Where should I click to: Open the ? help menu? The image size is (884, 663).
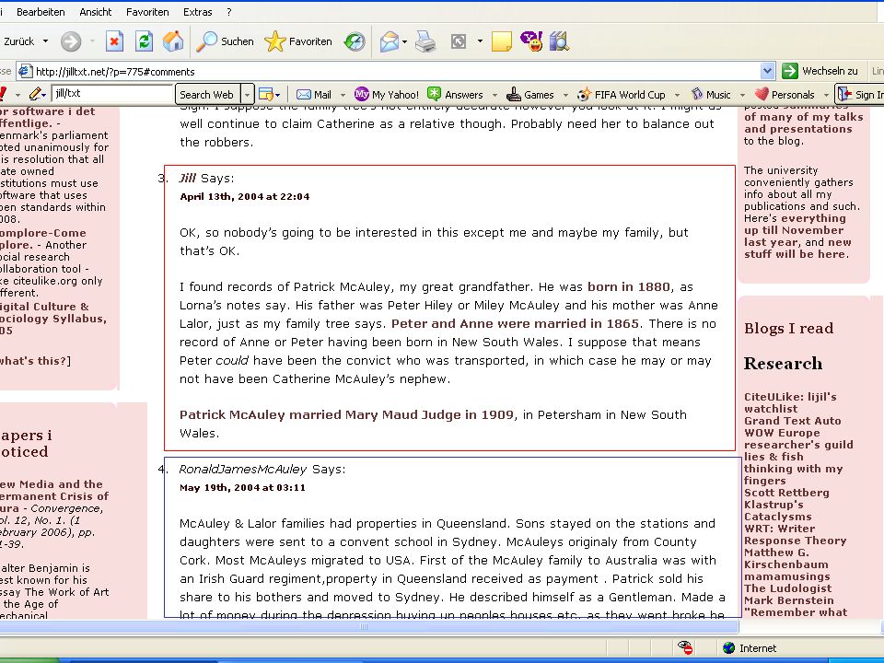coord(229,12)
